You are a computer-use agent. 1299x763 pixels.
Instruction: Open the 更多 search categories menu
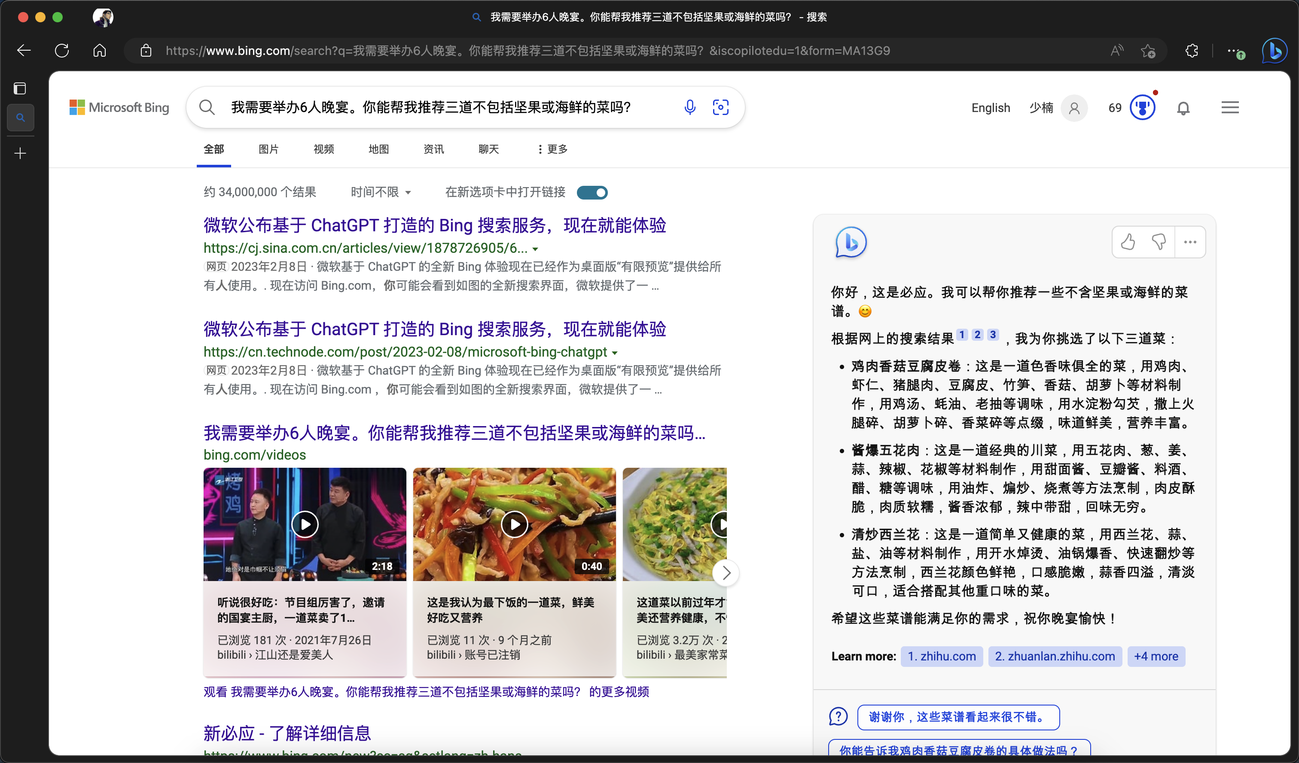[552, 149]
